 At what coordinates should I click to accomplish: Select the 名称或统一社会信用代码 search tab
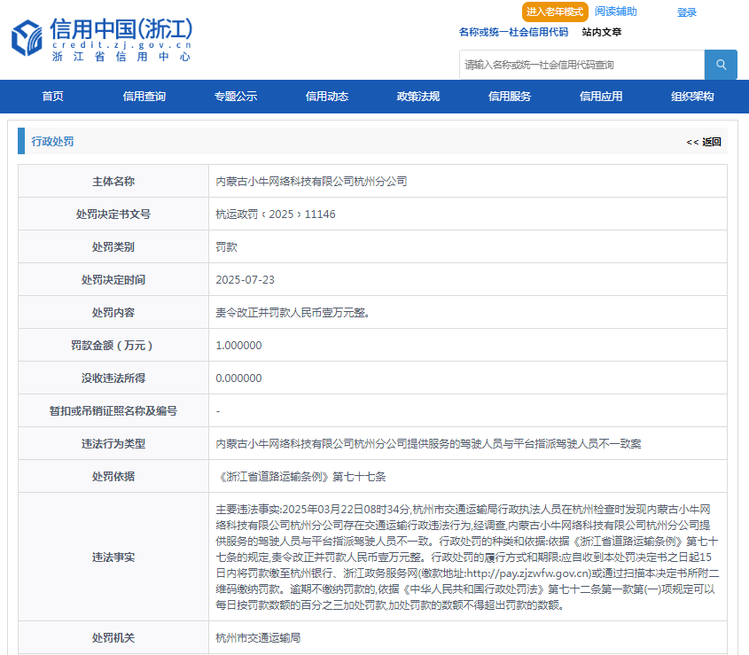coord(513,32)
